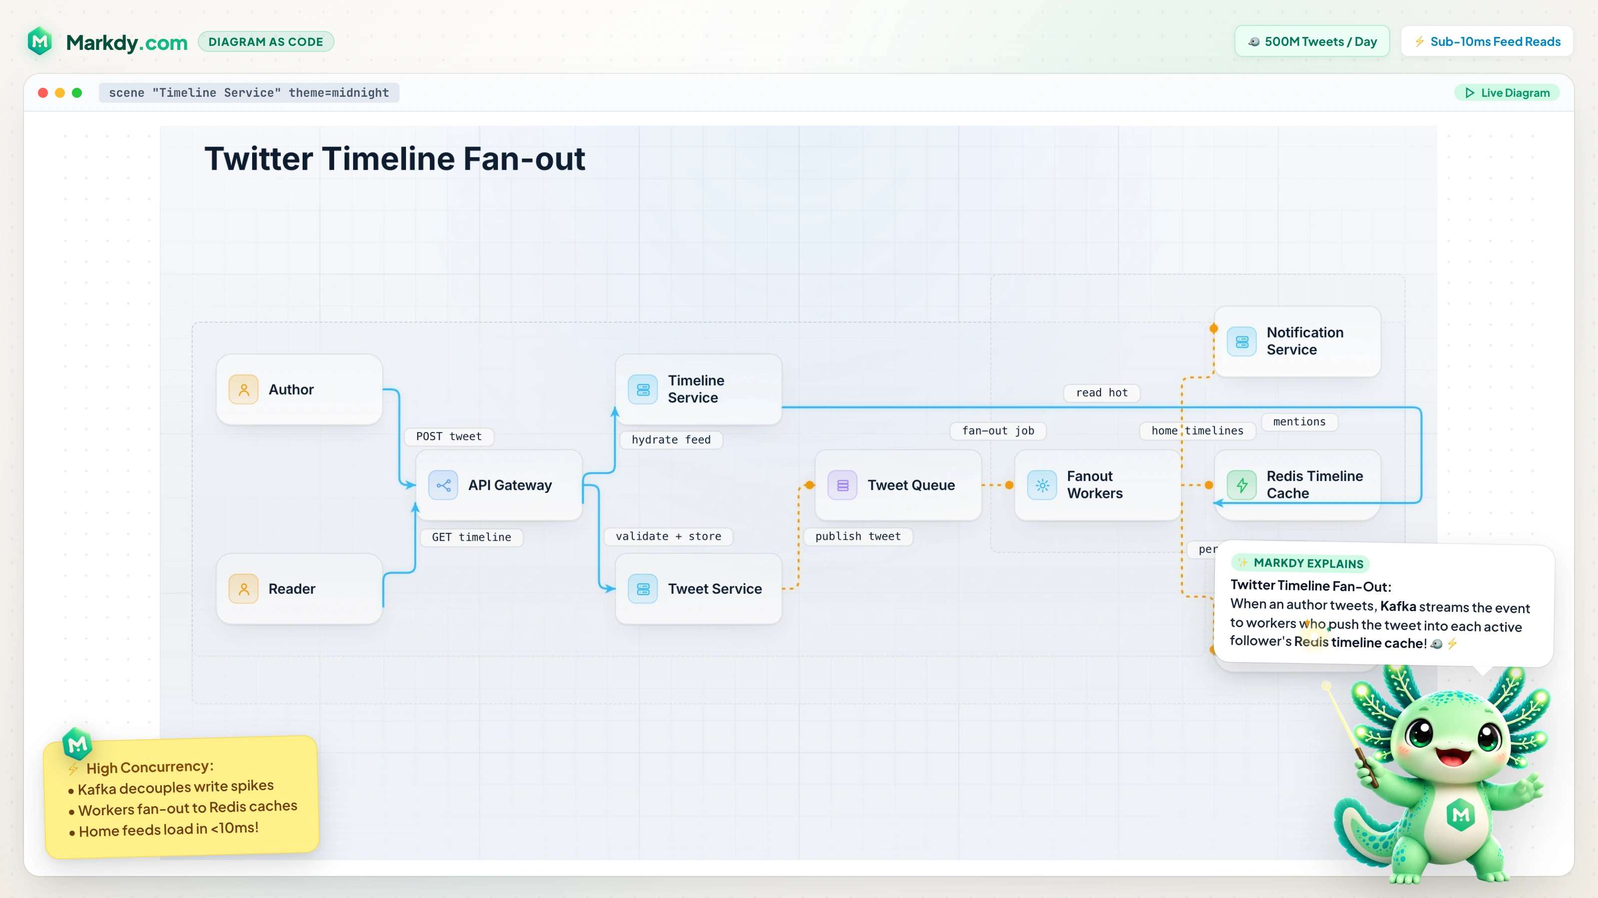This screenshot has width=1598, height=898.
Task: Click the Markdy hexagon logo icon
Action: pyautogui.click(x=40, y=41)
